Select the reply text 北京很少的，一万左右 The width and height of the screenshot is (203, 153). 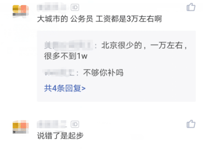pos(144,46)
